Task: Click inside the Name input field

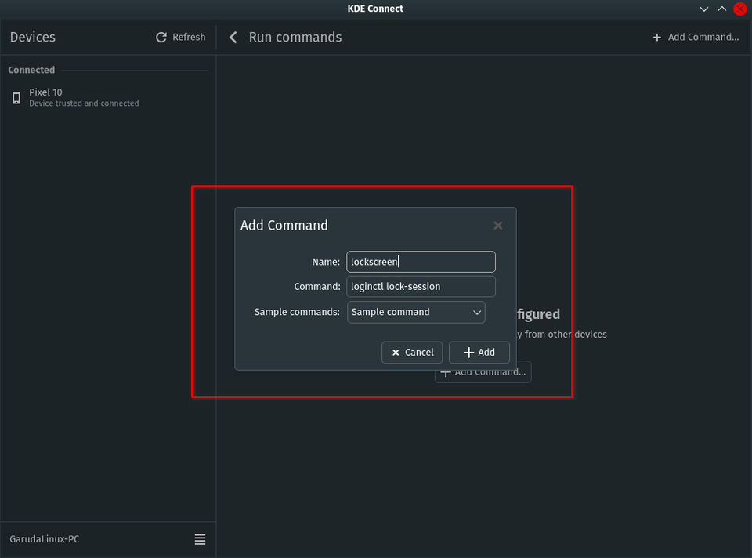Action: [421, 262]
